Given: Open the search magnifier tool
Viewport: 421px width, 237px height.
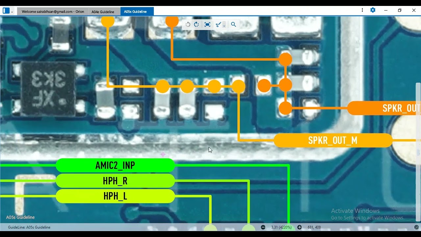Looking at the screenshot, I should (x=234, y=24).
